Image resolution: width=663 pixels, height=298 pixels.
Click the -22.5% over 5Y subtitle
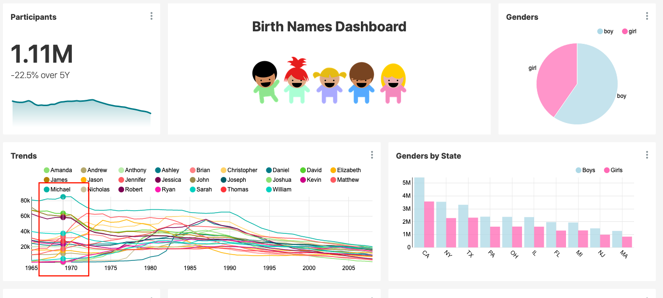[40, 75]
